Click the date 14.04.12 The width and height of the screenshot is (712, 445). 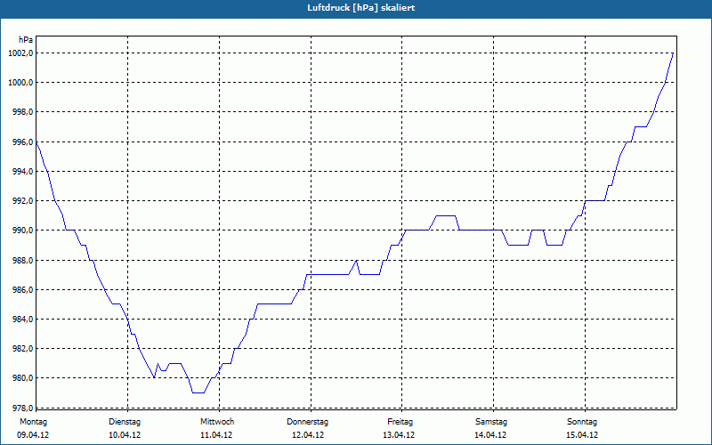[490, 435]
